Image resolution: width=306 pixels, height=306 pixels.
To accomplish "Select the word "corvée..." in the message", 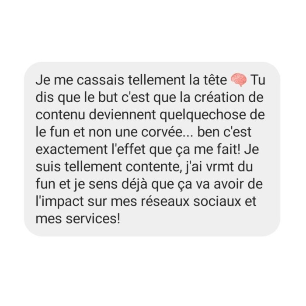I will click(167, 132).
